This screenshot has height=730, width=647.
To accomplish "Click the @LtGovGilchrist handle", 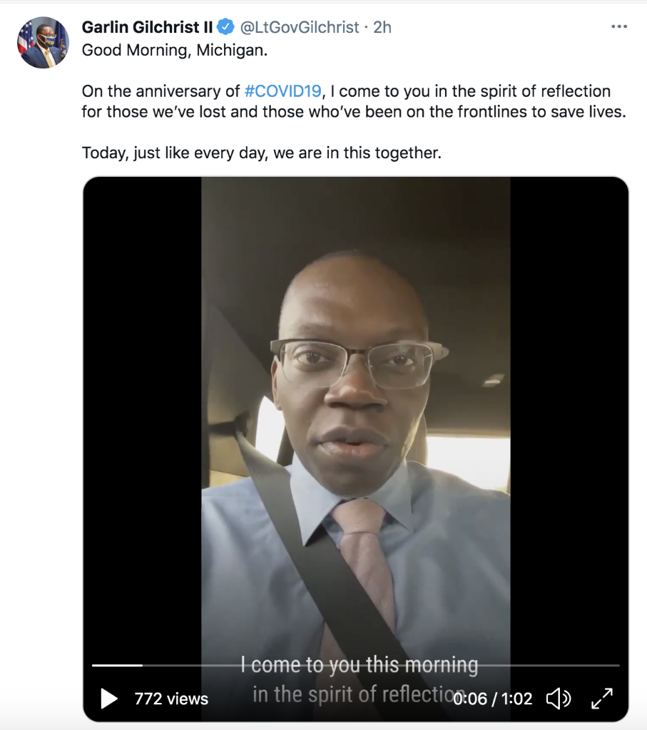I will click(300, 27).
